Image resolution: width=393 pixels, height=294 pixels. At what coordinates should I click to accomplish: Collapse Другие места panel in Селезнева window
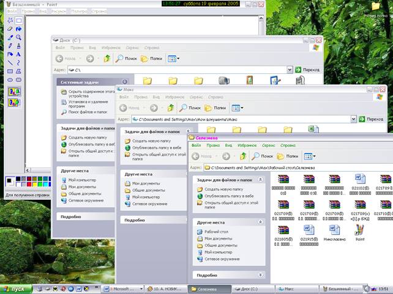click(x=261, y=222)
